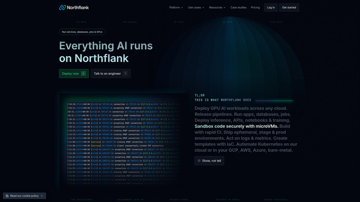The height and width of the screenshot is (202, 360).
Task: Click the Get started button
Action: pyautogui.click(x=289, y=7)
